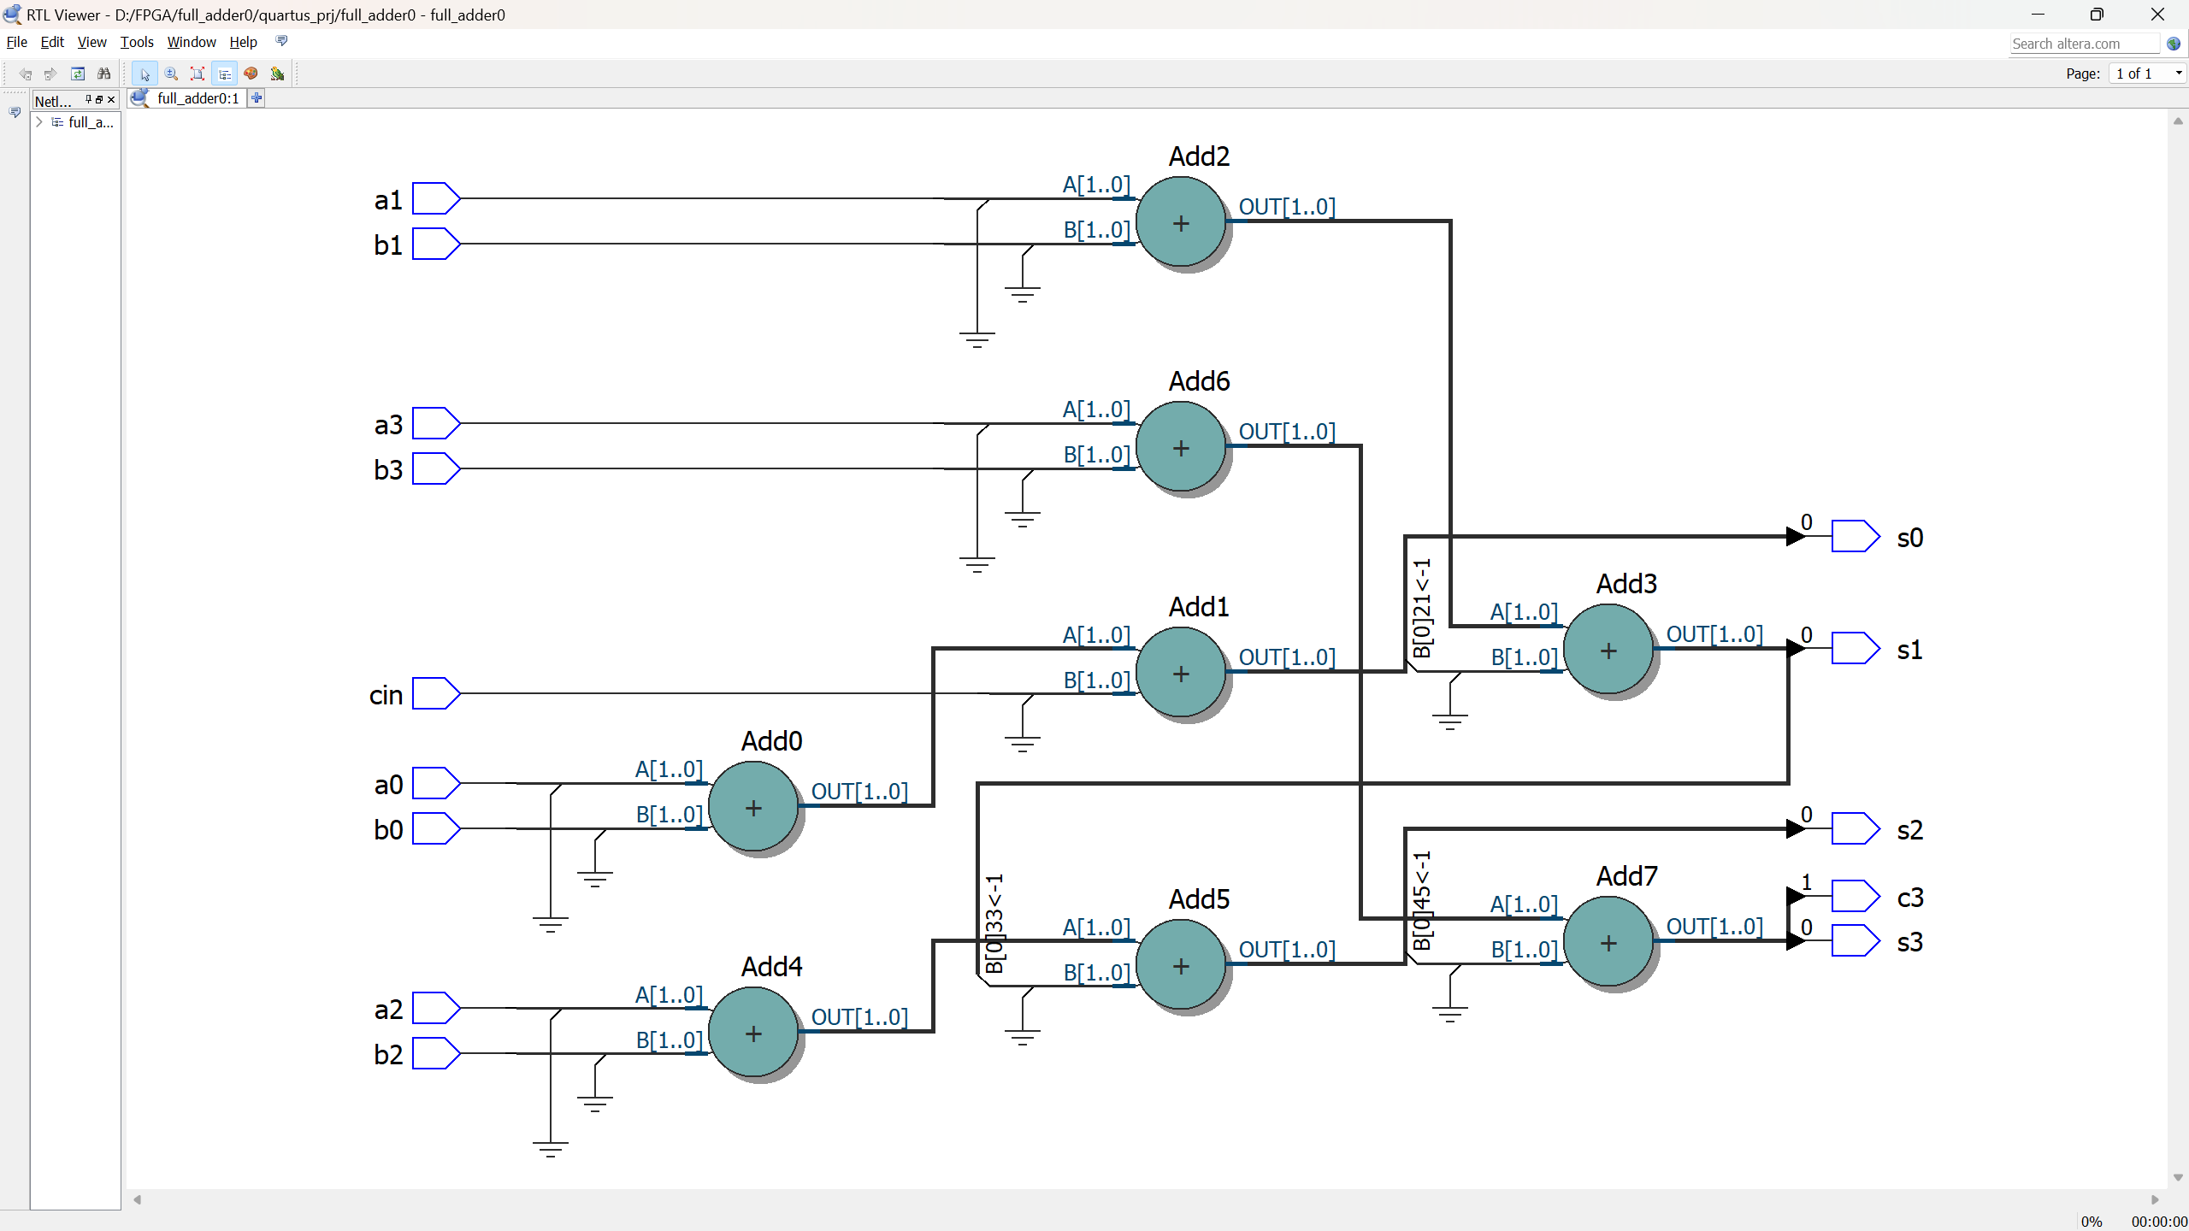Click the 00:00:00 elapsed time status
The image size is (2189, 1231).
click(x=2159, y=1221)
